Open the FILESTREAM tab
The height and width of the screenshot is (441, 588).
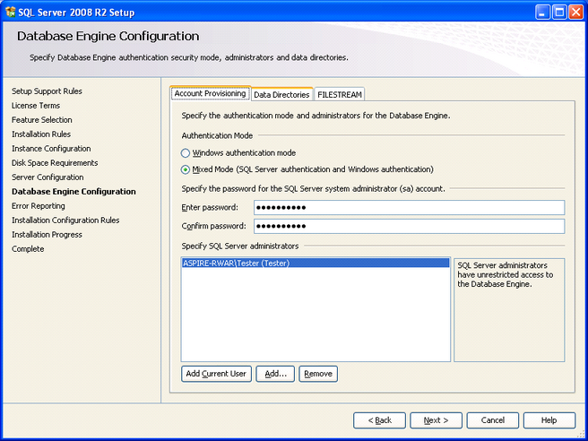[x=340, y=94]
